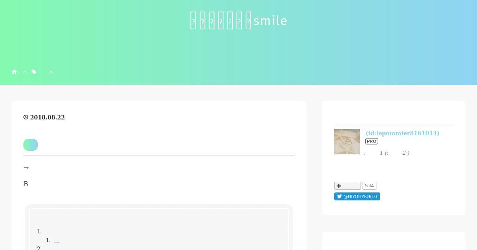Click the clock icon beside 2018.08.22
Viewport: 477px width, 250px height.
coord(26,117)
